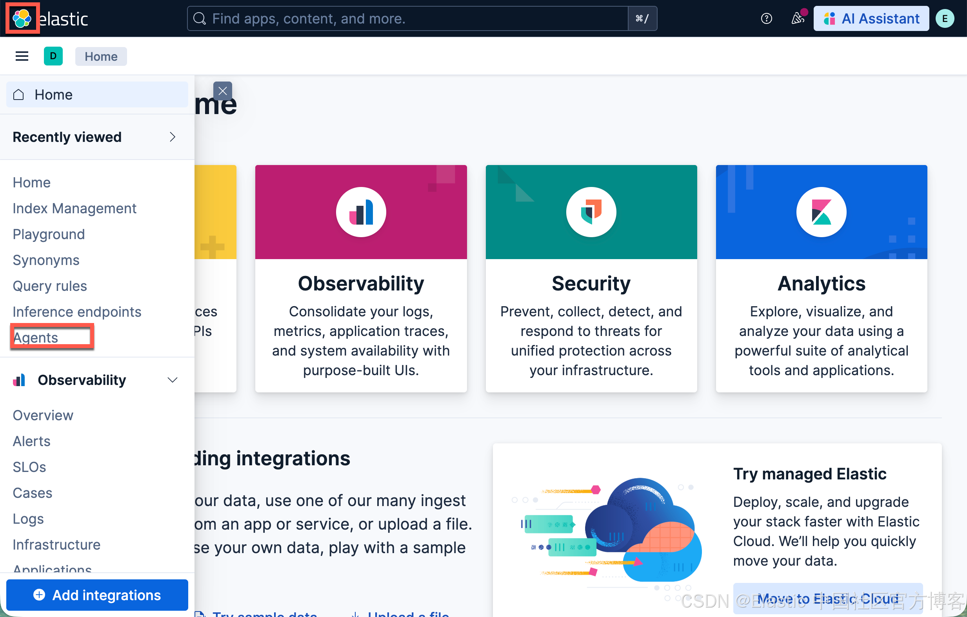Screen dimensions: 967x617
Task: Click the Observability card bar-chart icon
Action: click(x=361, y=212)
